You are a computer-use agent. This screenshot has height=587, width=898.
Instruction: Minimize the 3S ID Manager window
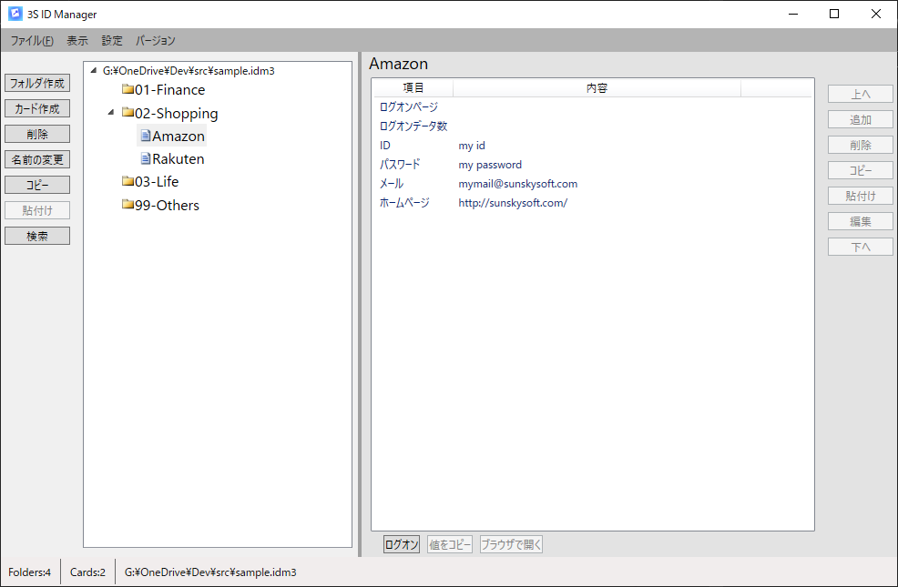[x=793, y=14]
